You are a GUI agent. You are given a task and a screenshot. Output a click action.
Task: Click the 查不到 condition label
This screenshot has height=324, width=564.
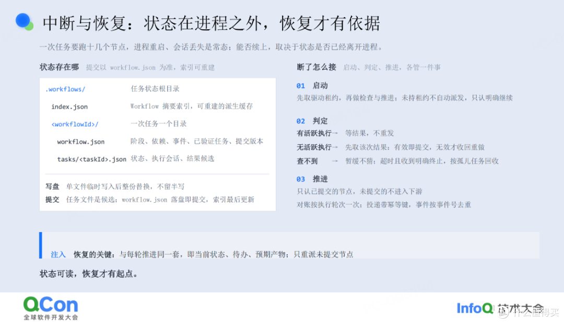(307, 161)
